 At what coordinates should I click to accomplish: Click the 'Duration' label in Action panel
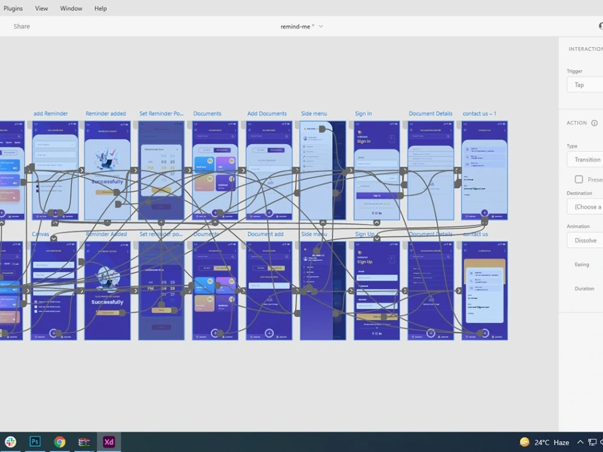pos(584,288)
